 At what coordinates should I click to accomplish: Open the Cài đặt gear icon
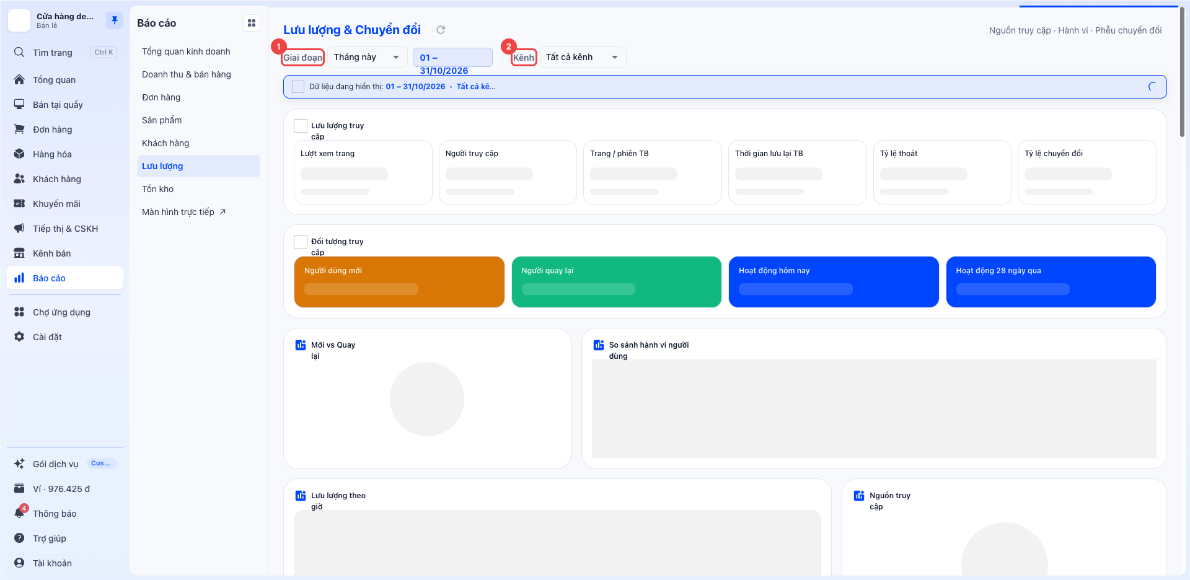pos(19,336)
